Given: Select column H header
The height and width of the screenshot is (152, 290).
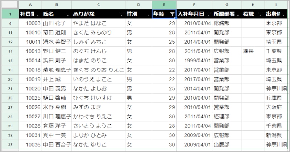Looking at the screenshot, I should click(253, 5).
